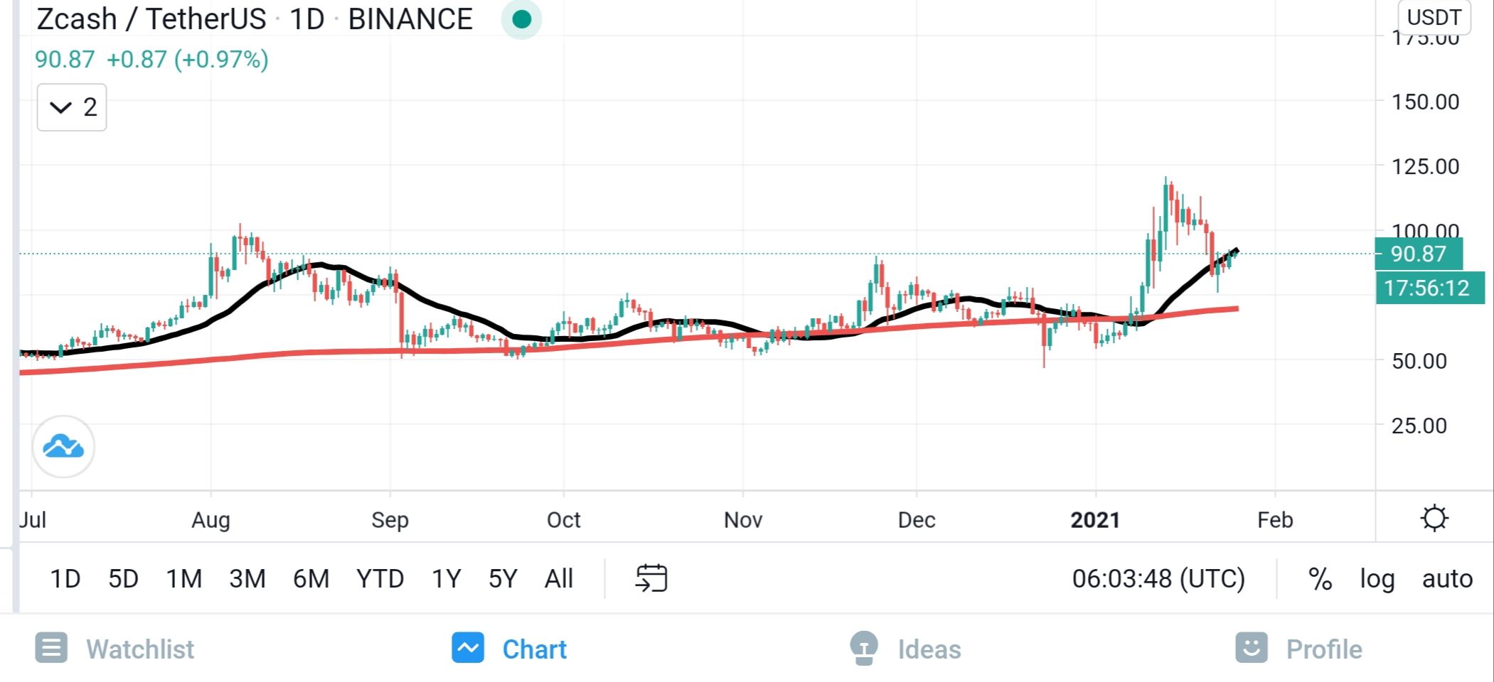Open the chart settings gear icon
The height and width of the screenshot is (682, 1494).
pos(1434,518)
